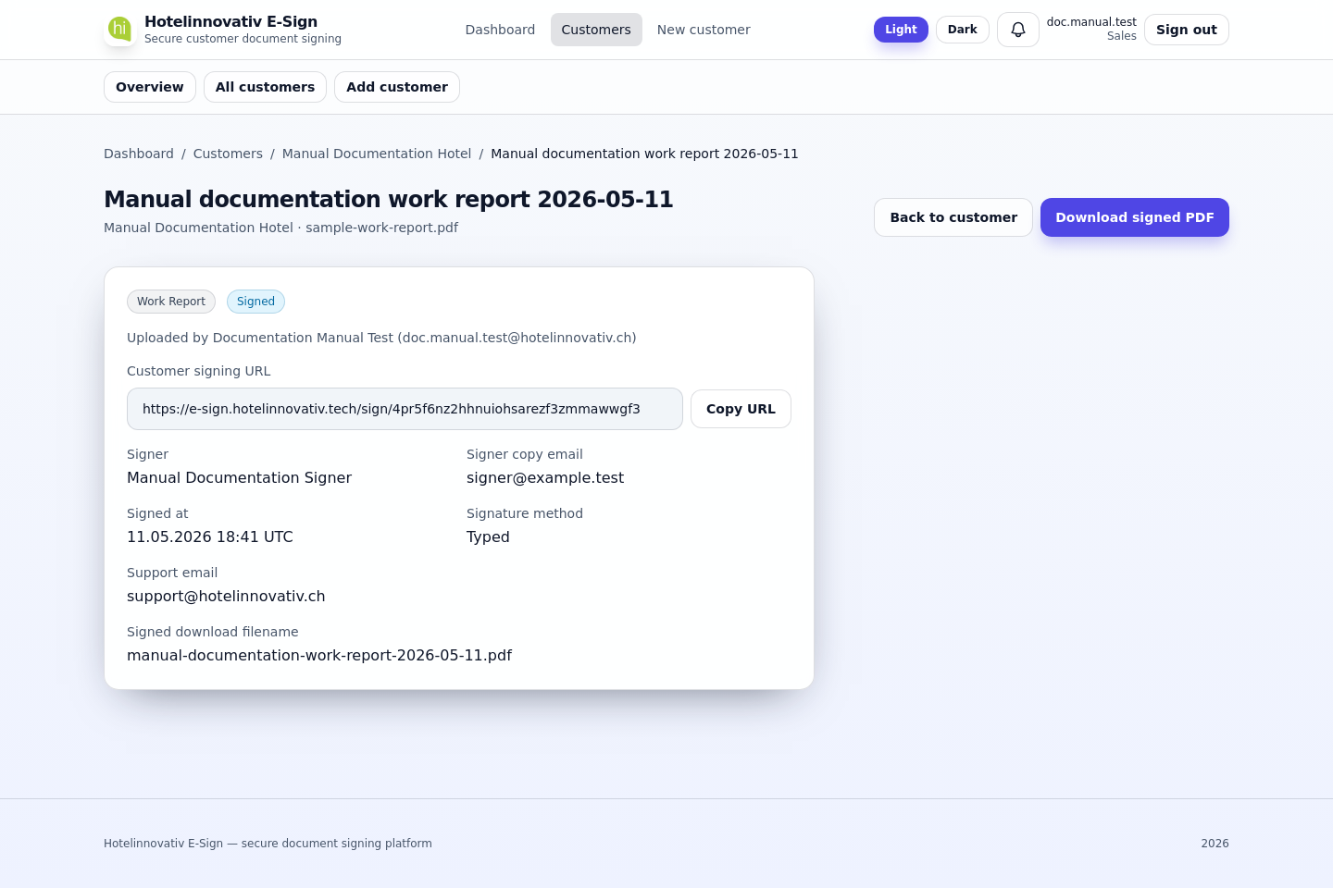Select the Overview sub-tab
This screenshot has width=1333, height=888.
[150, 87]
